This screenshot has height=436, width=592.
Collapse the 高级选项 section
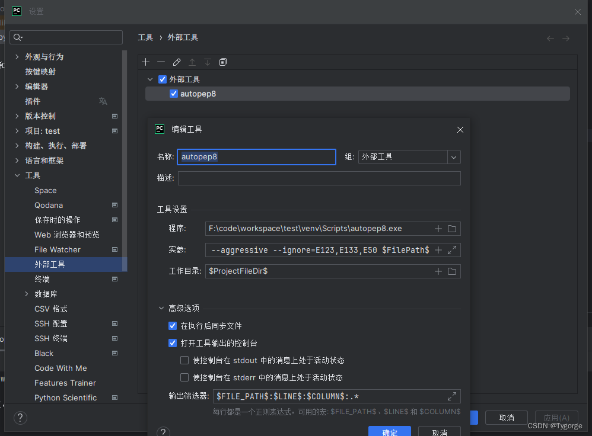pos(161,307)
